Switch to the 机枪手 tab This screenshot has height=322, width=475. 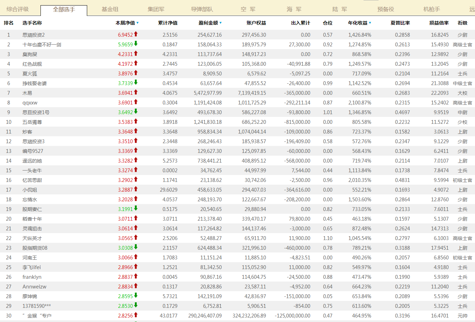click(432, 9)
